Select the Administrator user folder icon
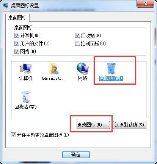Viewport: 157px width, 164px height. (x=54, y=69)
